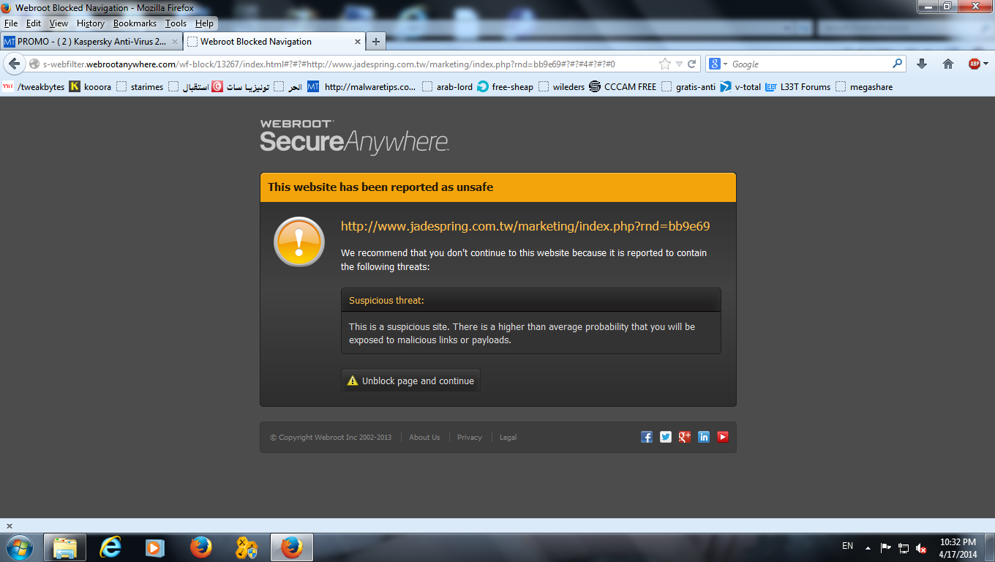The image size is (995, 562).
Task: Open the Downloads arrow button
Action: [x=922, y=64]
